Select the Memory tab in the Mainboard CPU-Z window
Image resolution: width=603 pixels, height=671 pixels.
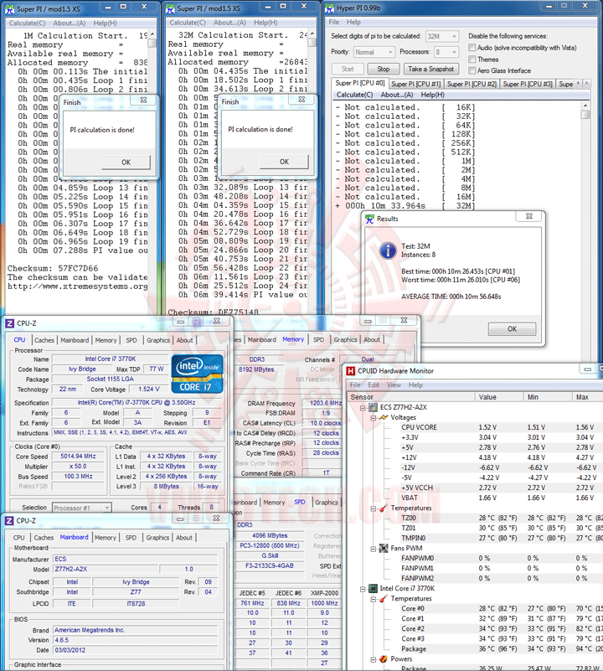click(106, 538)
